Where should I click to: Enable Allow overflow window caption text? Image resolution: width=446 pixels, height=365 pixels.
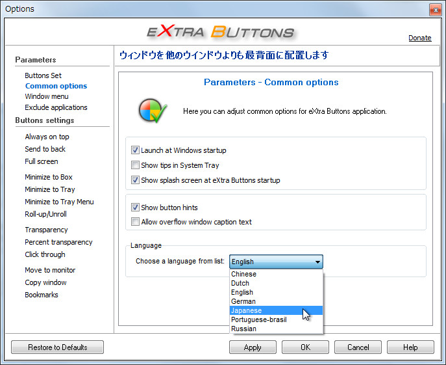pyautogui.click(x=135, y=222)
